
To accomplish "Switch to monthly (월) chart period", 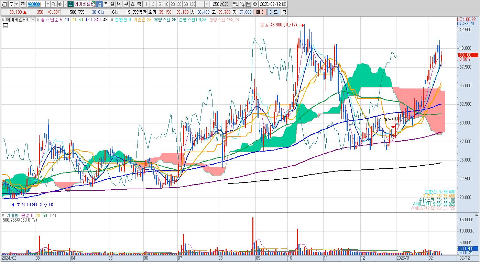I will pos(112,4).
